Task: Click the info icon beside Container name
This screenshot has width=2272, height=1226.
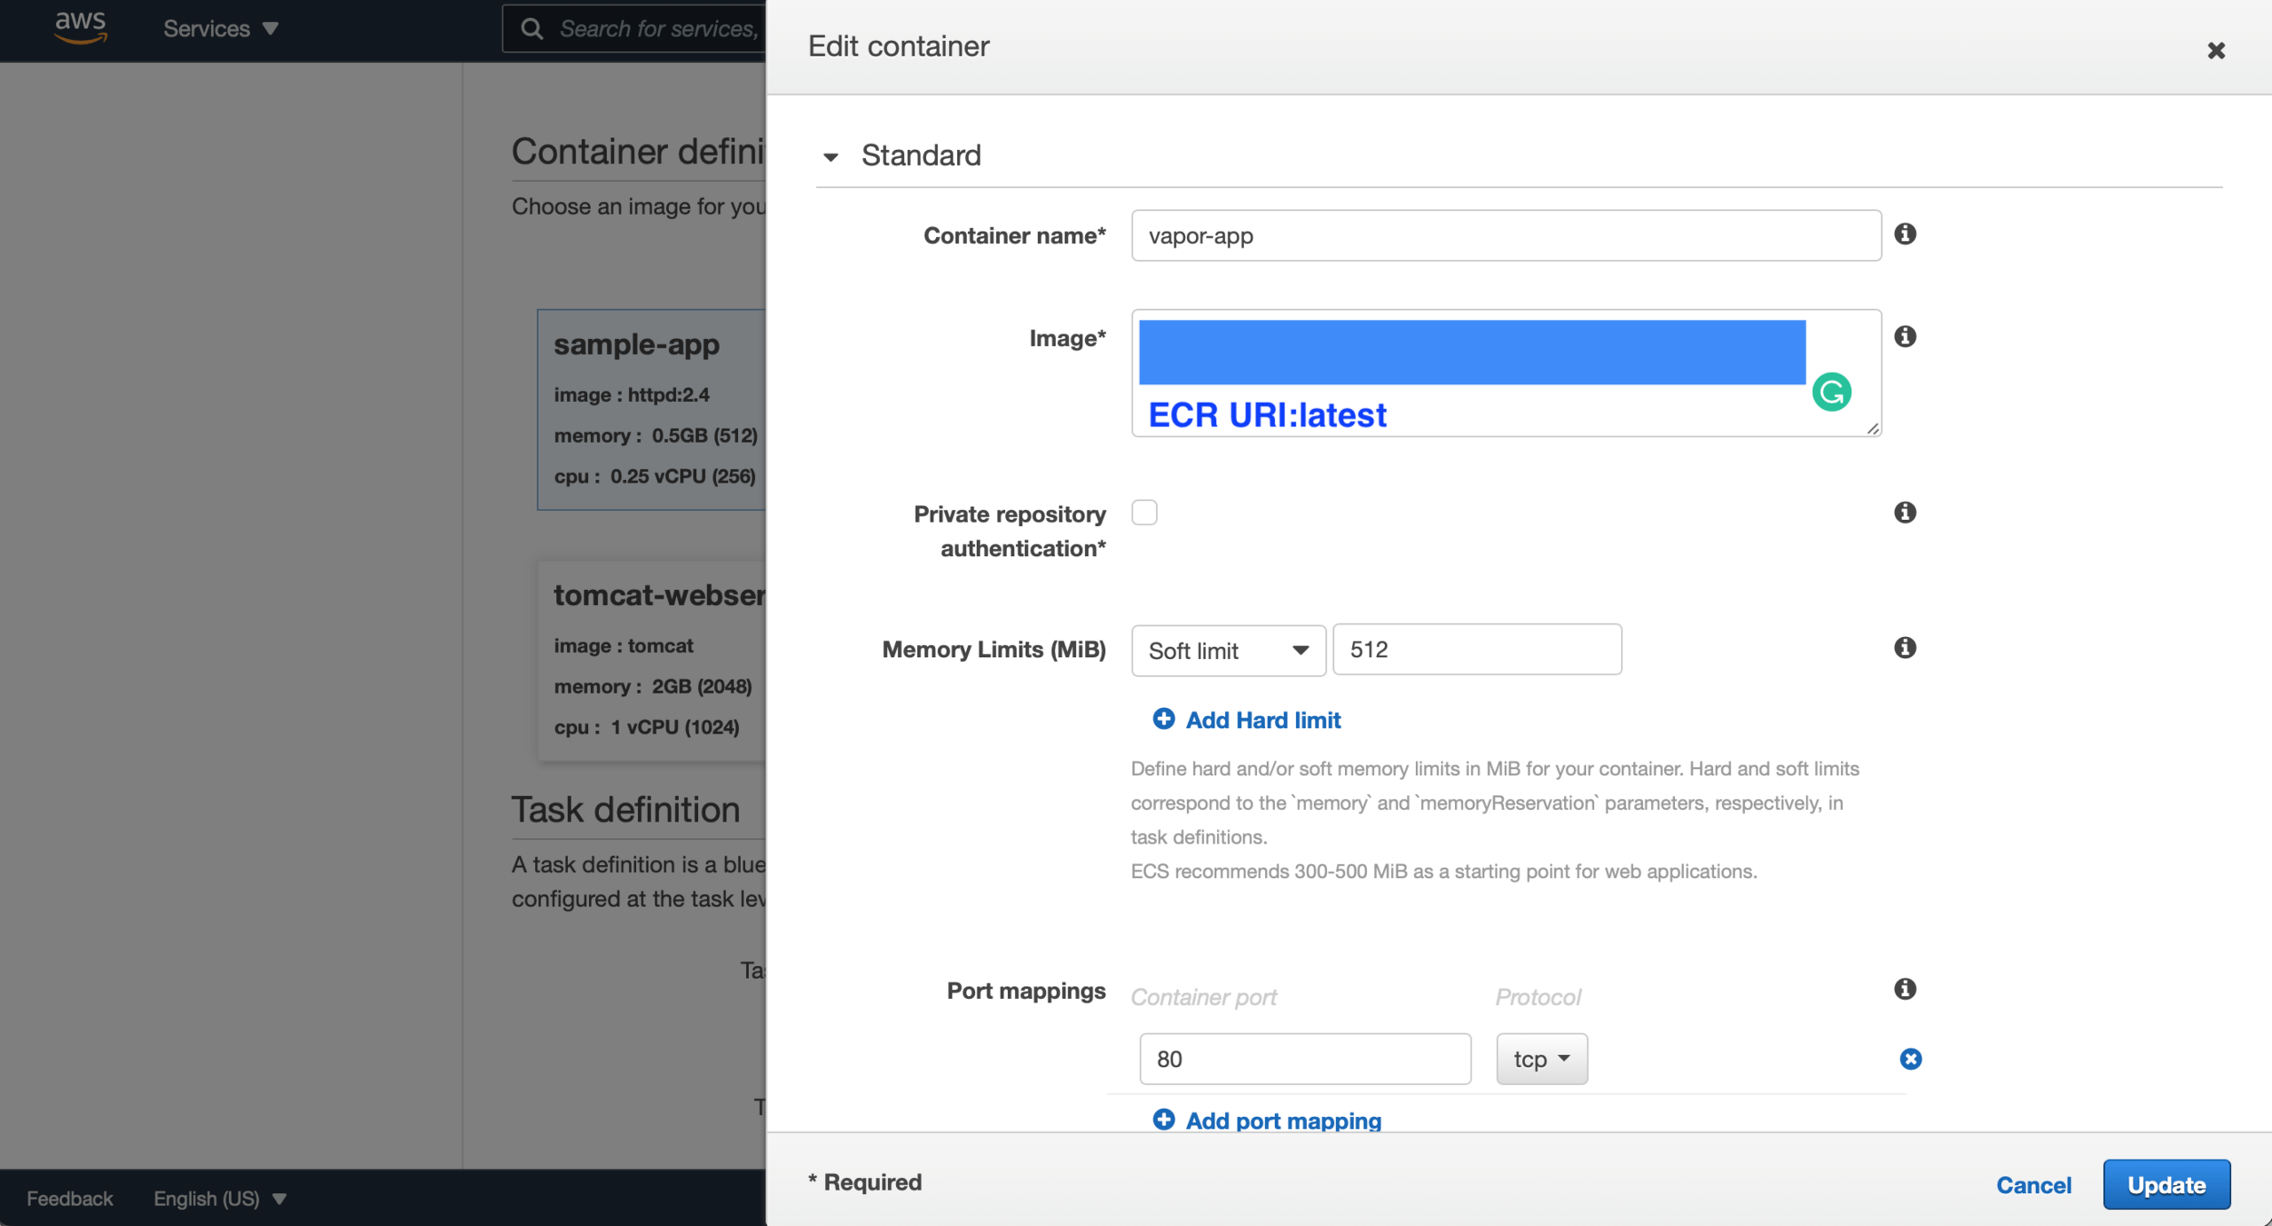Action: [1905, 234]
